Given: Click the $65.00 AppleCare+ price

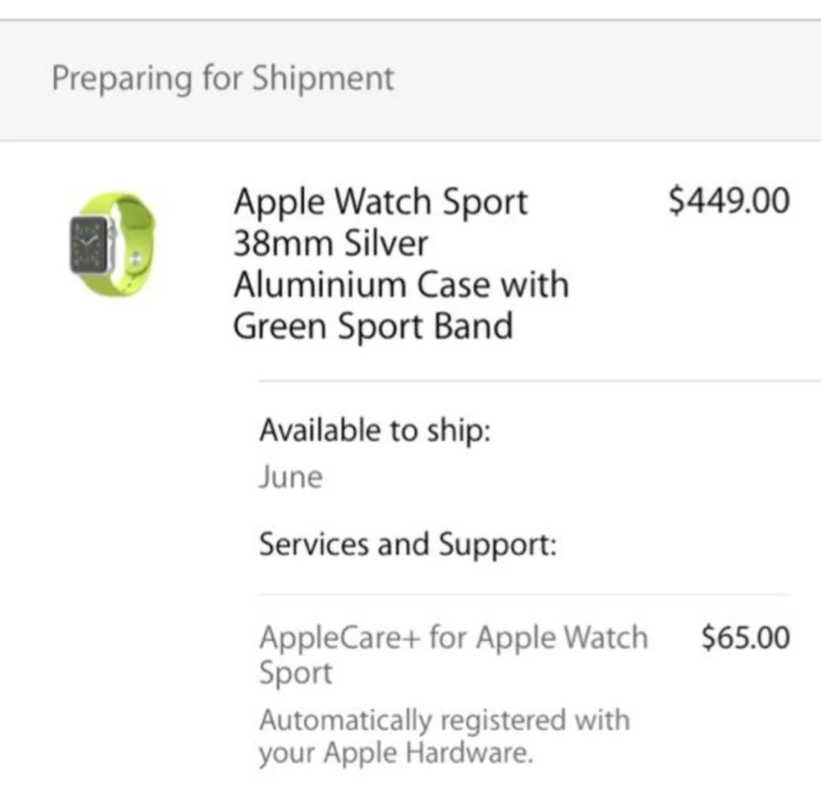Looking at the screenshot, I should (x=746, y=638).
